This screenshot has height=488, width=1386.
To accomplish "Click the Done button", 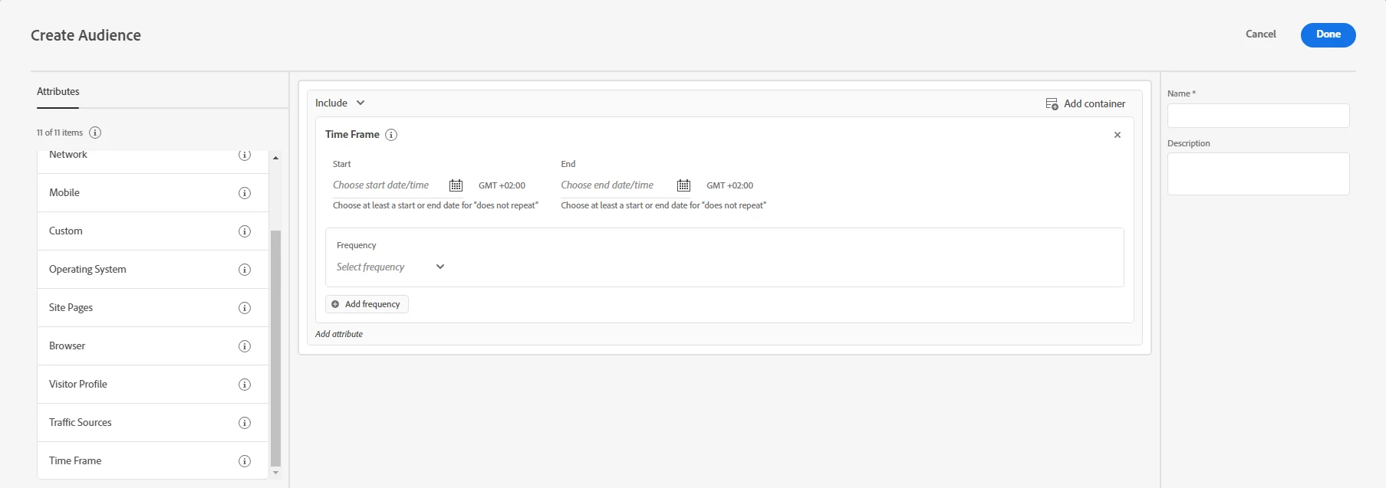I will coord(1328,34).
